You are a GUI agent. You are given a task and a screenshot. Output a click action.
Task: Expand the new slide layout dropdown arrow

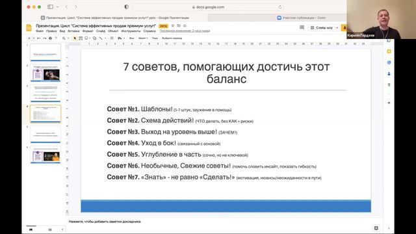click(34, 38)
